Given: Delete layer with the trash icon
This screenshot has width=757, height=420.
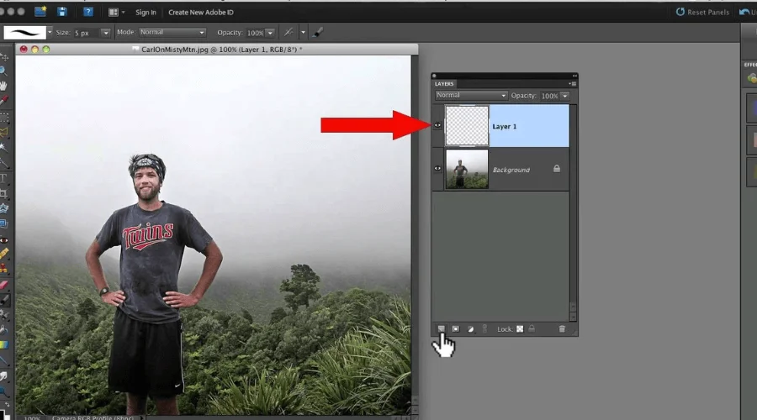Looking at the screenshot, I should [x=562, y=329].
